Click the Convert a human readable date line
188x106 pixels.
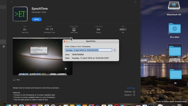click(34, 97)
